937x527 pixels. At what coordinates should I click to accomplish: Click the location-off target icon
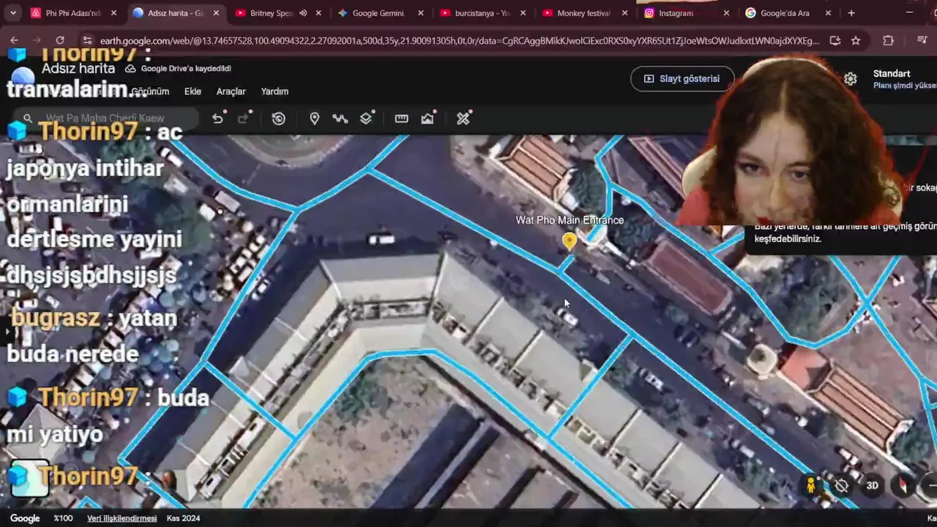842,485
